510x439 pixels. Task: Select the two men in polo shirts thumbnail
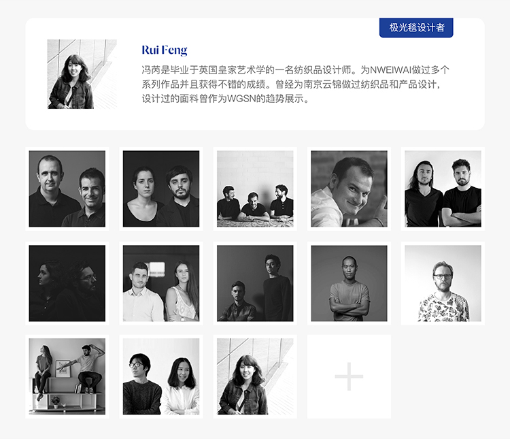pos(67,189)
